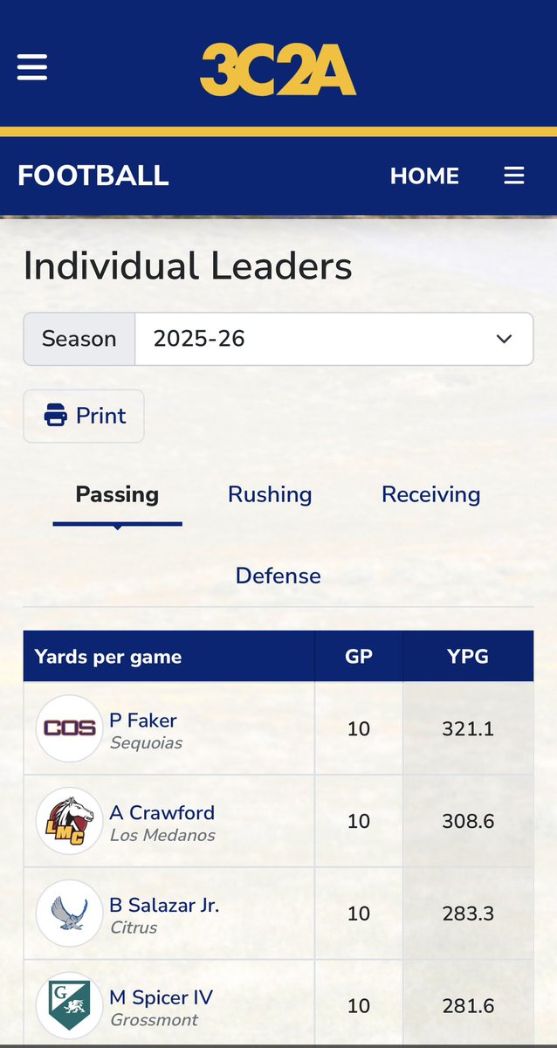Image resolution: width=557 pixels, height=1048 pixels.
Task: Select the Passing tab
Action: [117, 494]
